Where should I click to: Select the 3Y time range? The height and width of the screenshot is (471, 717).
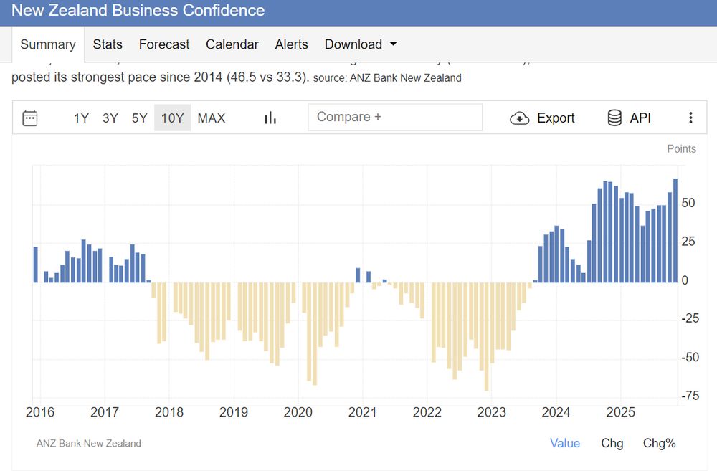110,118
